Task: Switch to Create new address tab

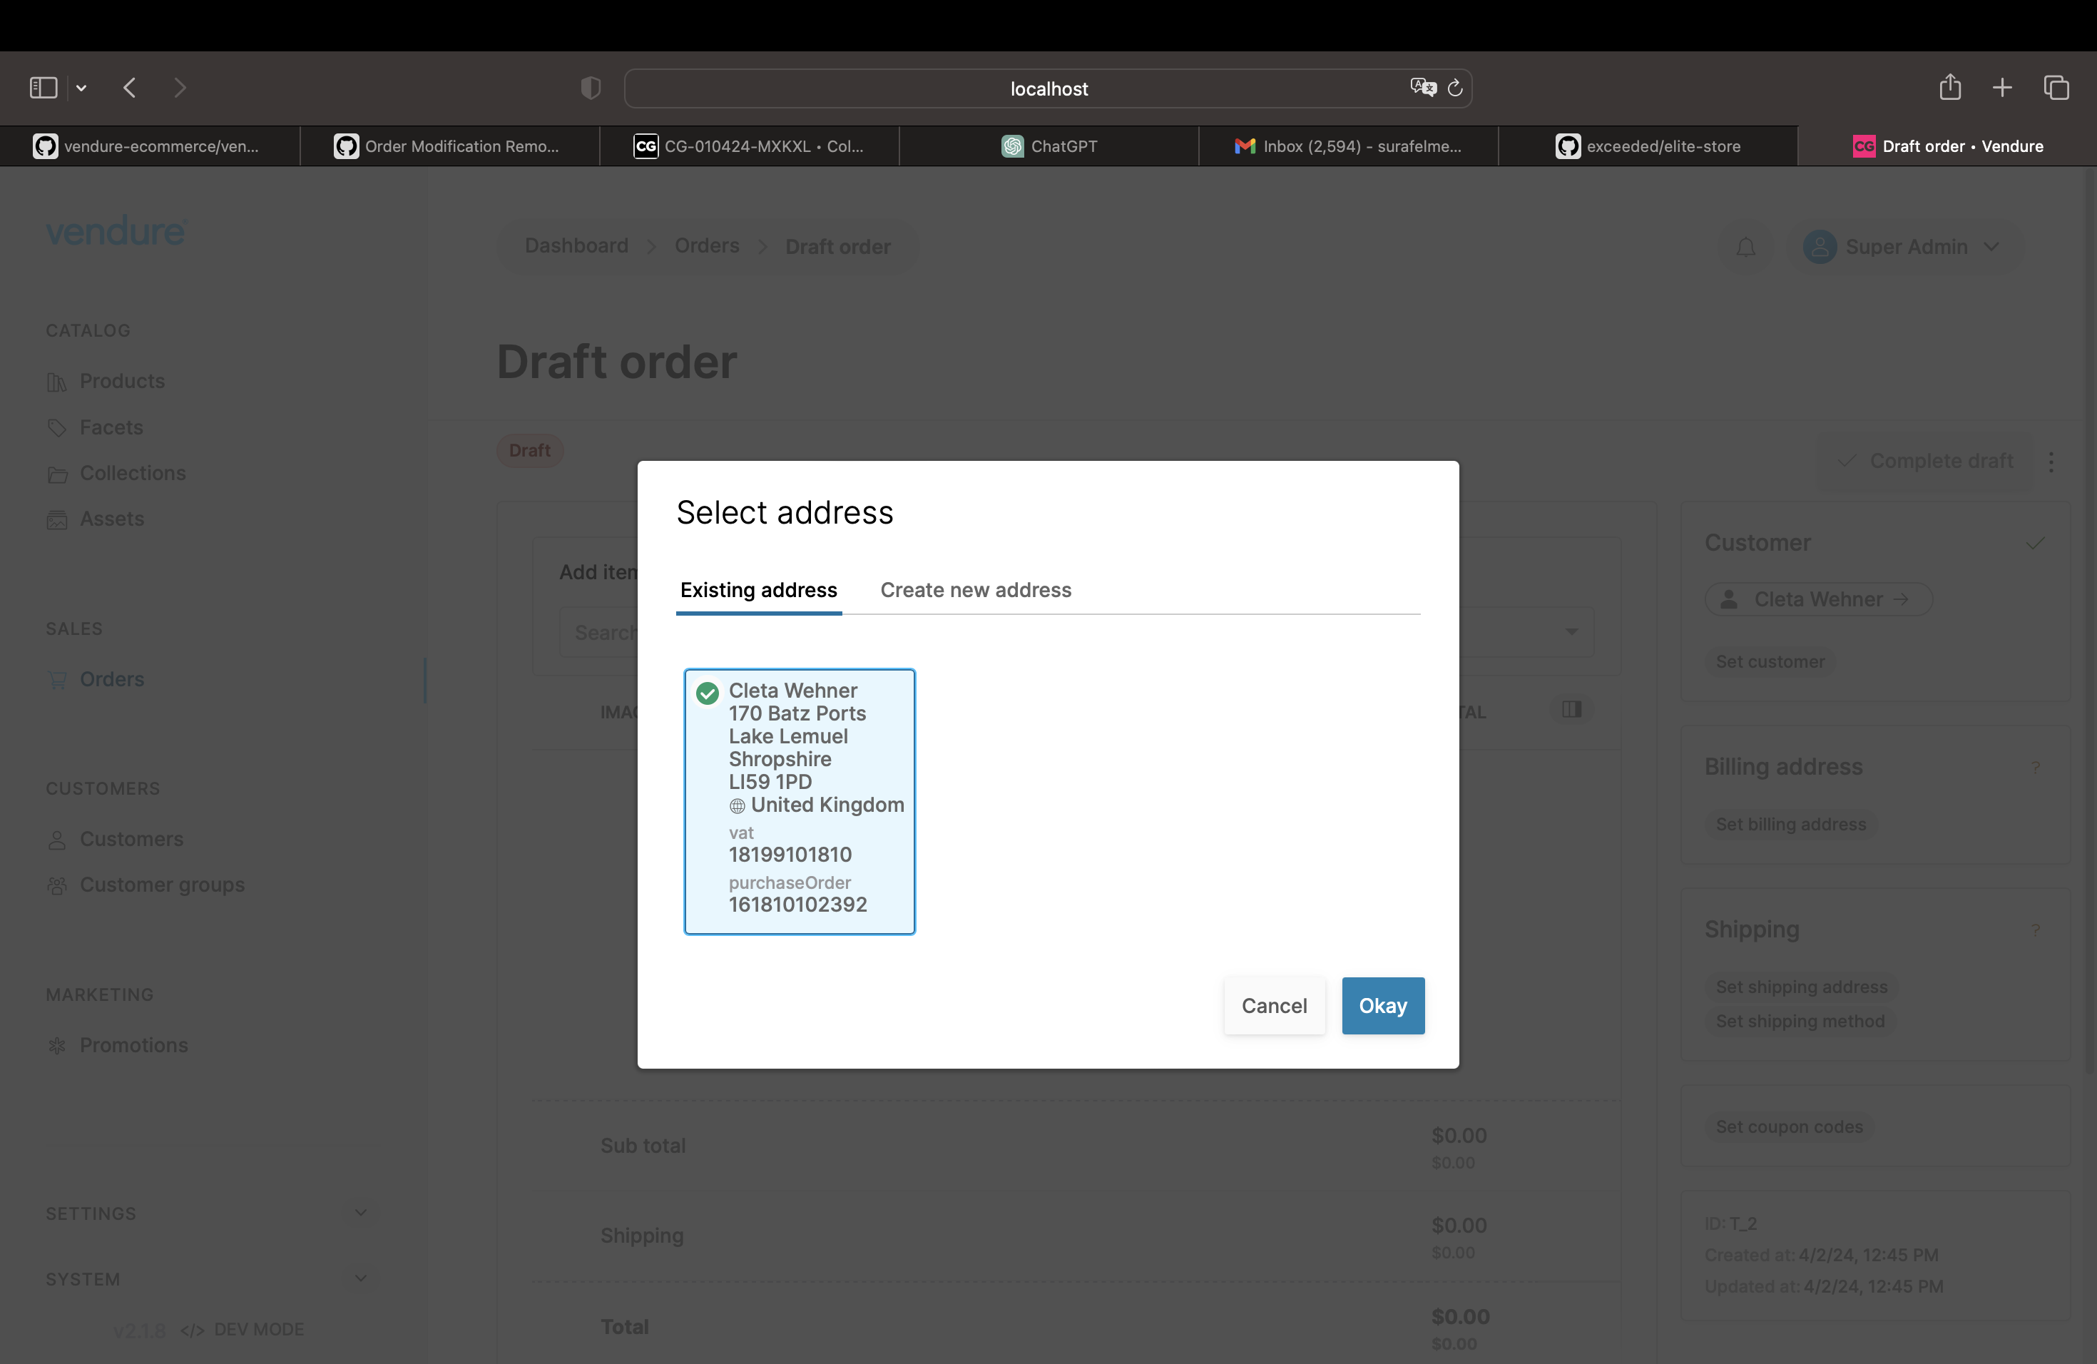Action: tap(975, 591)
